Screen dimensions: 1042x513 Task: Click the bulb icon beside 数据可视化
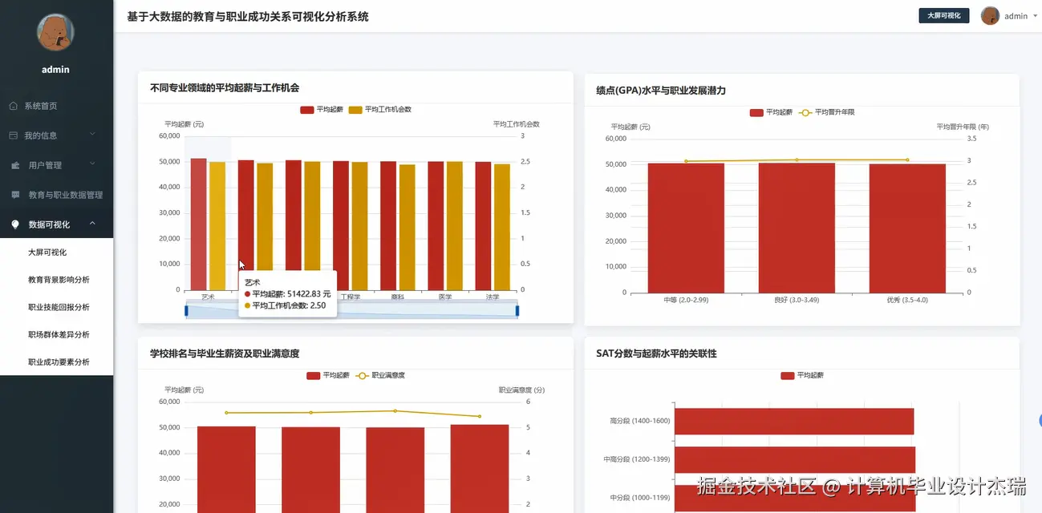coord(14,224)
